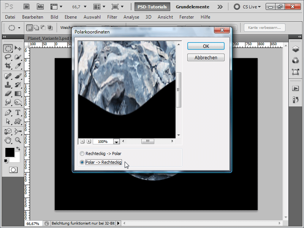Select Polar -> Rechteckig option
304x228 pixels.
[101, 162]
